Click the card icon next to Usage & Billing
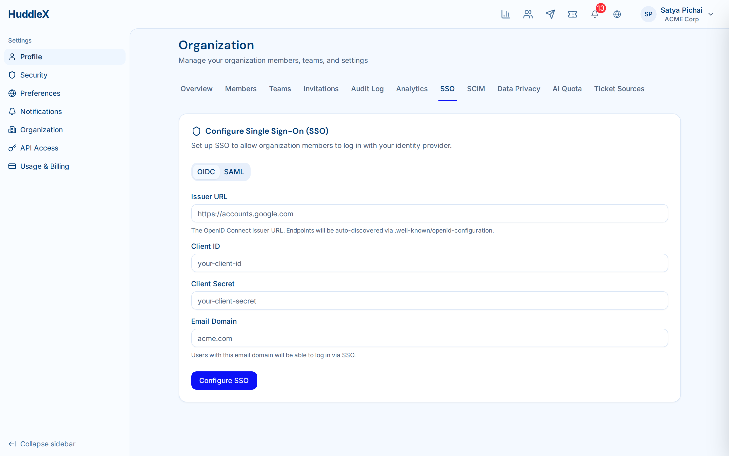Image resolution: width=729 pixels, height=456 pixels. pos(12,166)
